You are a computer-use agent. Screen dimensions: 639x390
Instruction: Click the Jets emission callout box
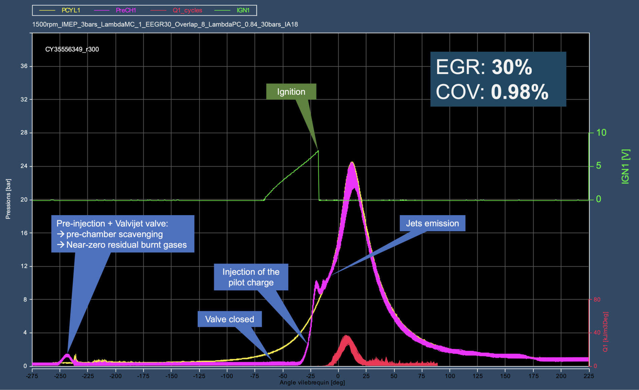coord(432,223)
